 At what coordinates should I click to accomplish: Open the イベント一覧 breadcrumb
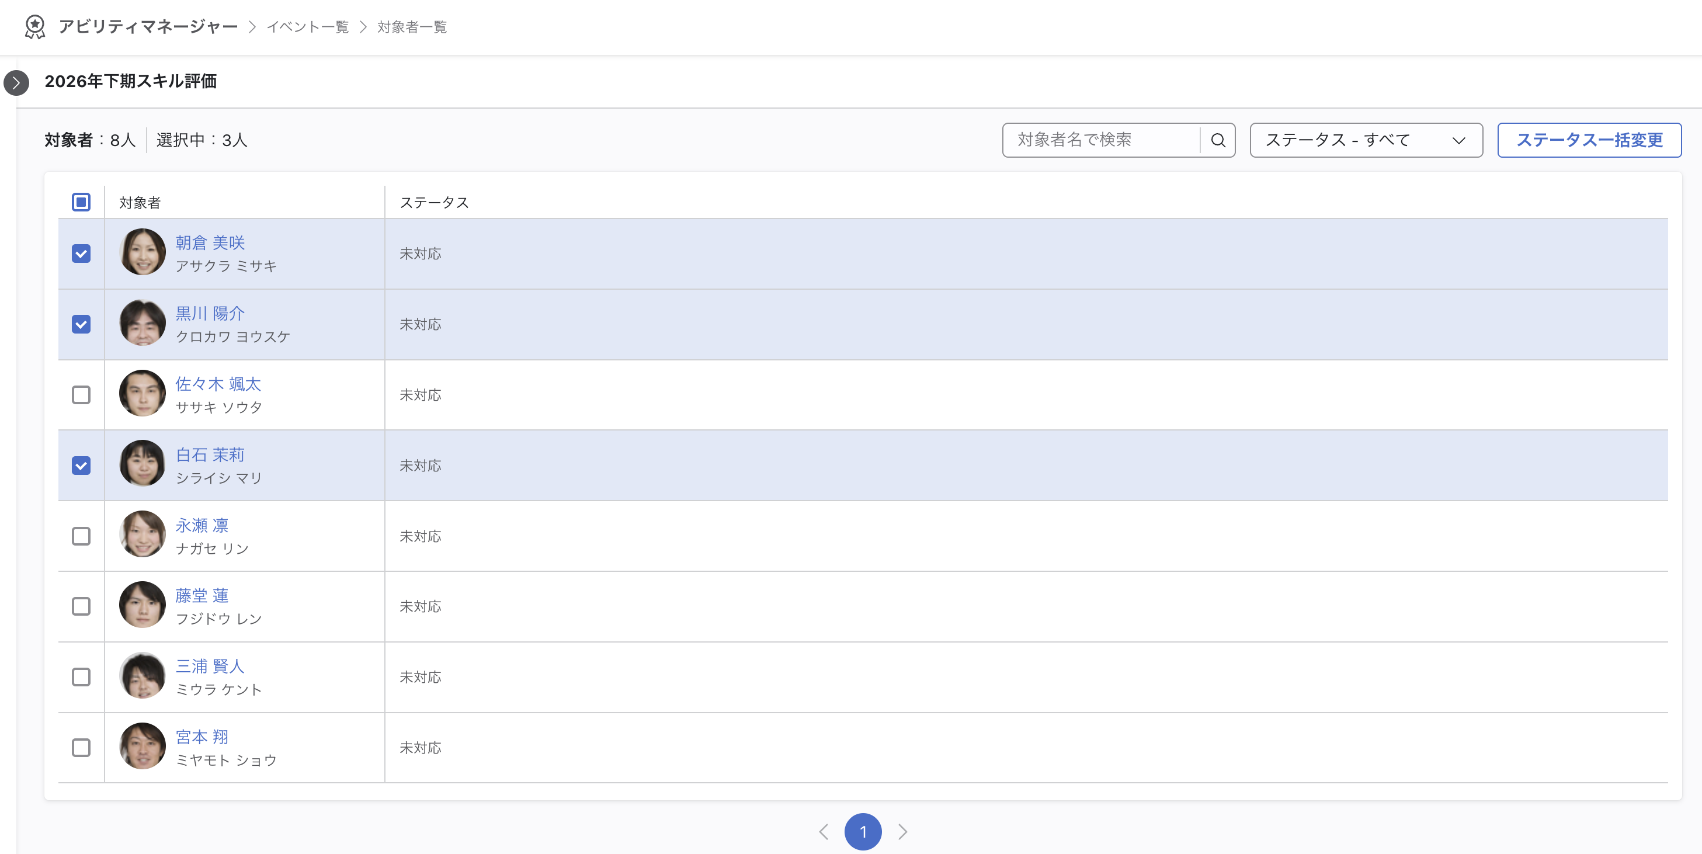click(308, 27)
